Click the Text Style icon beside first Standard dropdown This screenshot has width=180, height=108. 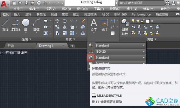coord(91,45)
